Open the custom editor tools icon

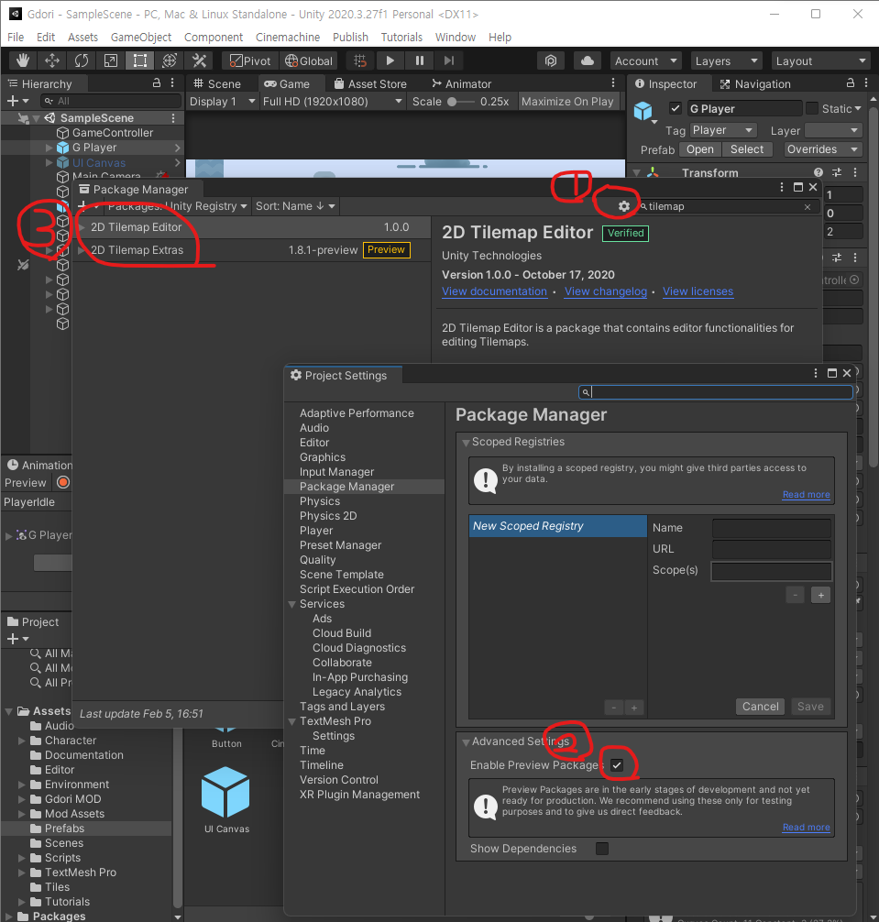[x=199, y=60]
